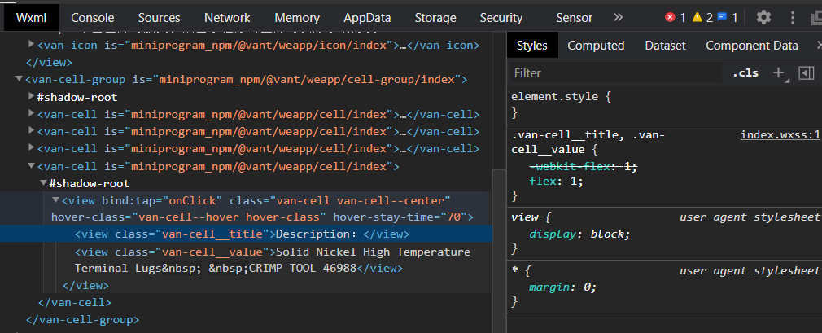
Task: Expand #shadow-root under van-cell-group
Action: click(31, 98)
